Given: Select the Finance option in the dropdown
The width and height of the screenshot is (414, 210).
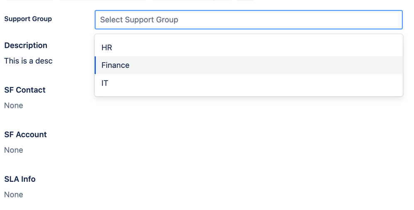Looking at the screenshot, I should pos(116,65).
